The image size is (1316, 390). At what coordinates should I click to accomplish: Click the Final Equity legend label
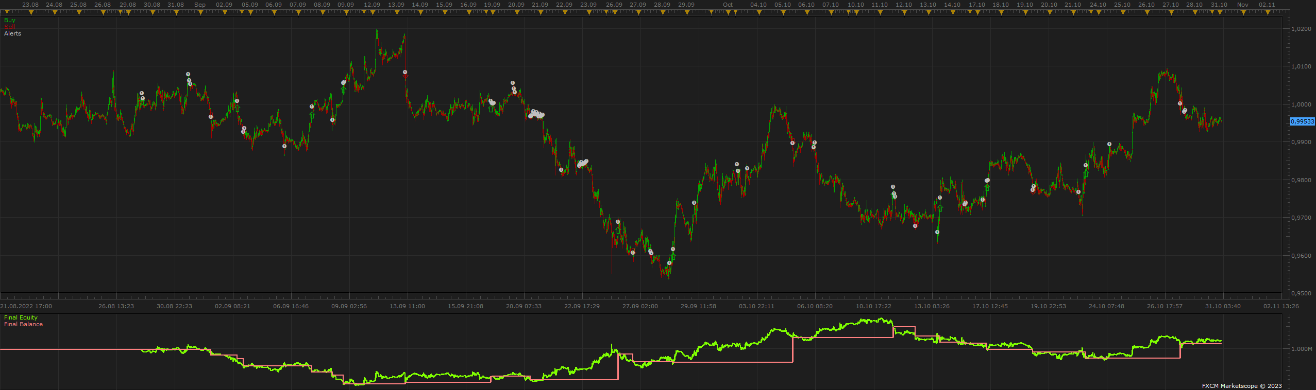(21, 317)
